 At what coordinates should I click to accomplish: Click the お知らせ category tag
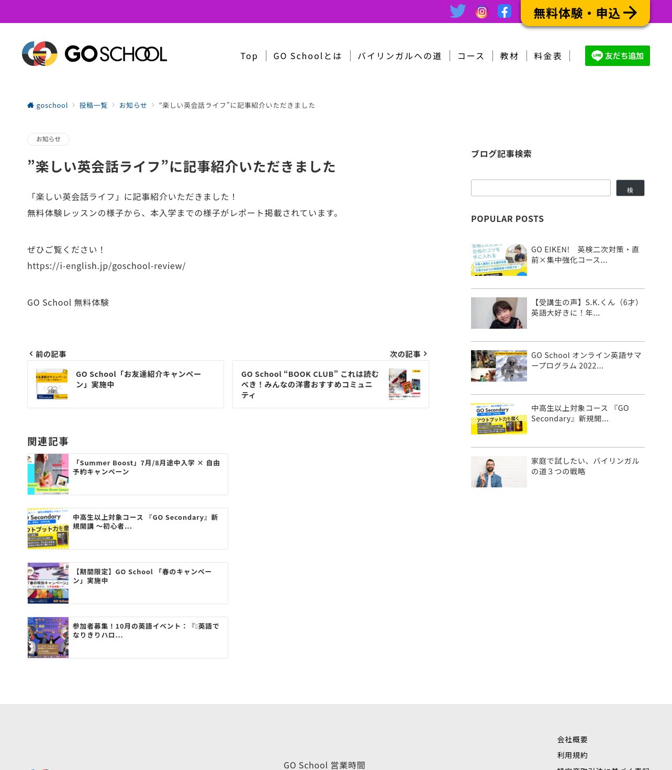click(48, 139)
